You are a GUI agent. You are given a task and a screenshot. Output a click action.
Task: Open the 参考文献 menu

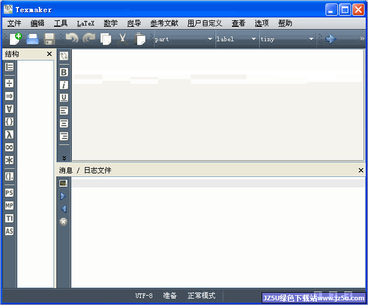(x=164, y=23)
